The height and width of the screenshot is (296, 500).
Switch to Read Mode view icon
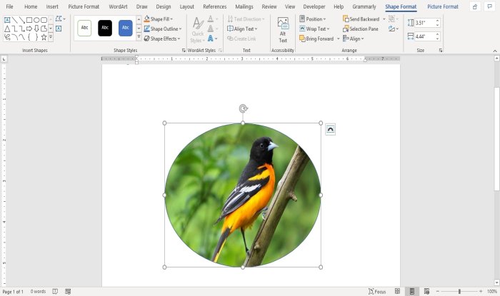tap(397, 291)
